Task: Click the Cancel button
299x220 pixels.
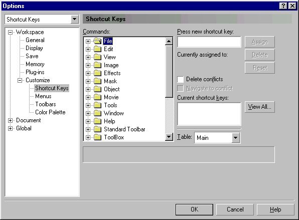Action: point(235,209)
